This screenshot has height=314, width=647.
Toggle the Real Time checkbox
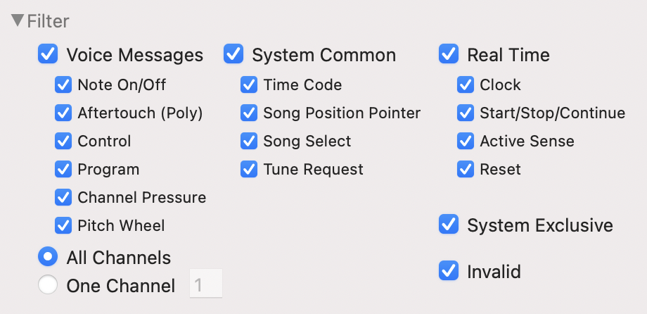click(x=449, y=54)
